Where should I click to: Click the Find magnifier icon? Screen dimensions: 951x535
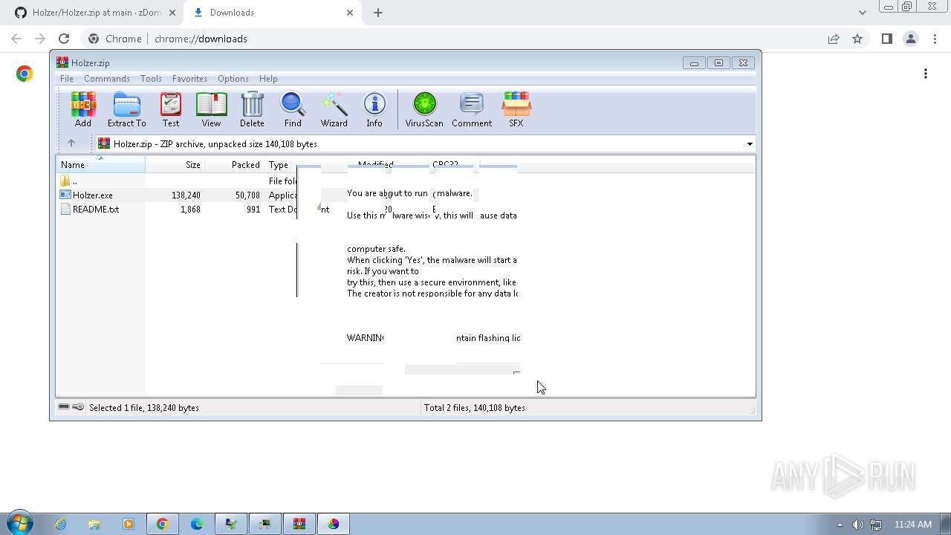pyautogui.click(x=293, y=109)
